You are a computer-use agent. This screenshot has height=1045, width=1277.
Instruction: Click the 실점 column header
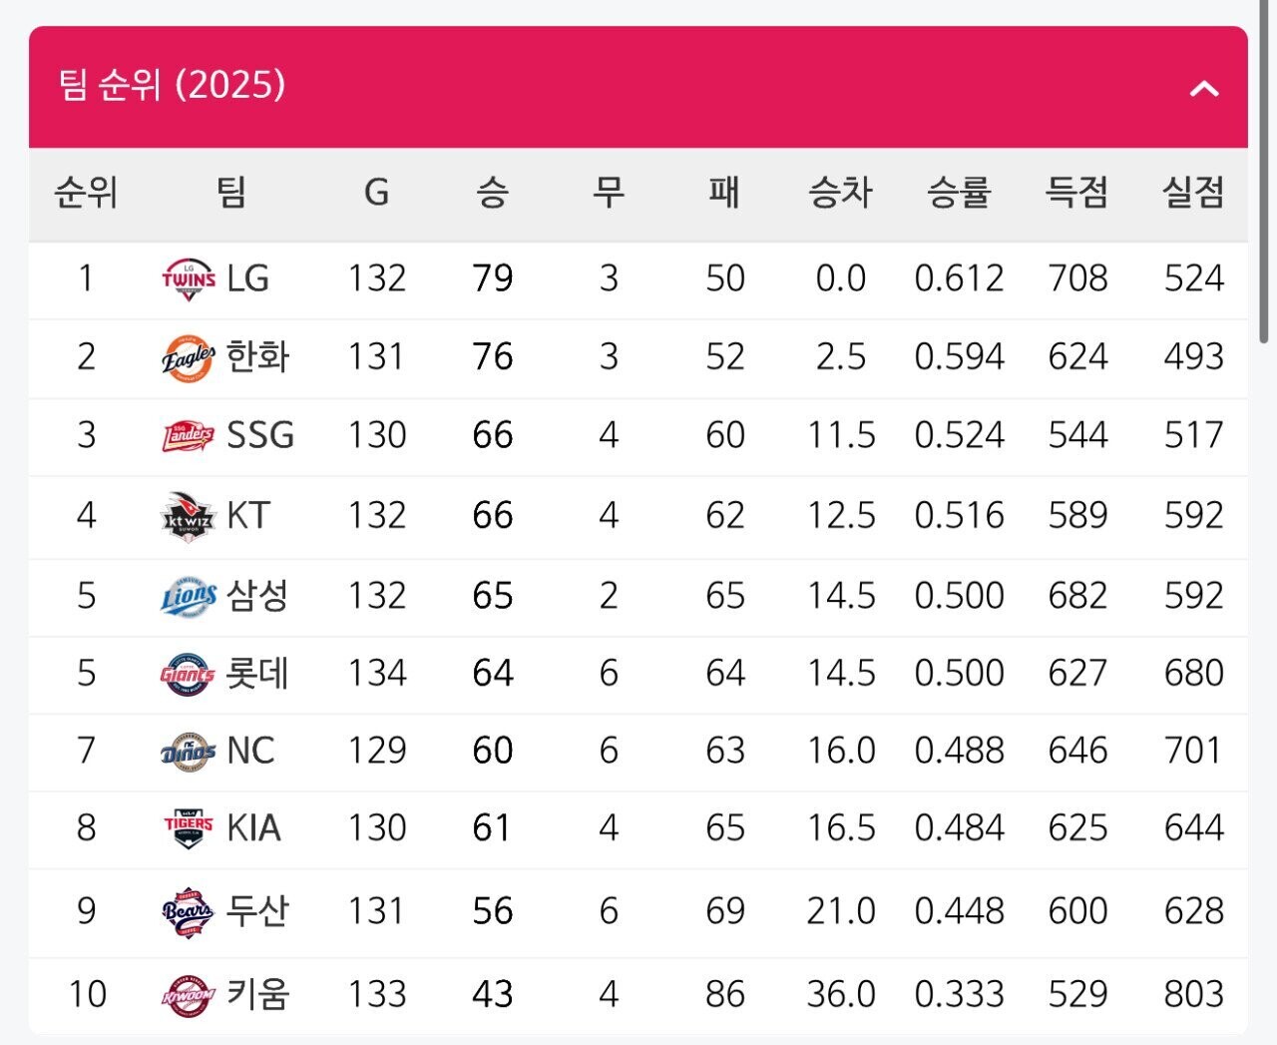point(1193,193)
